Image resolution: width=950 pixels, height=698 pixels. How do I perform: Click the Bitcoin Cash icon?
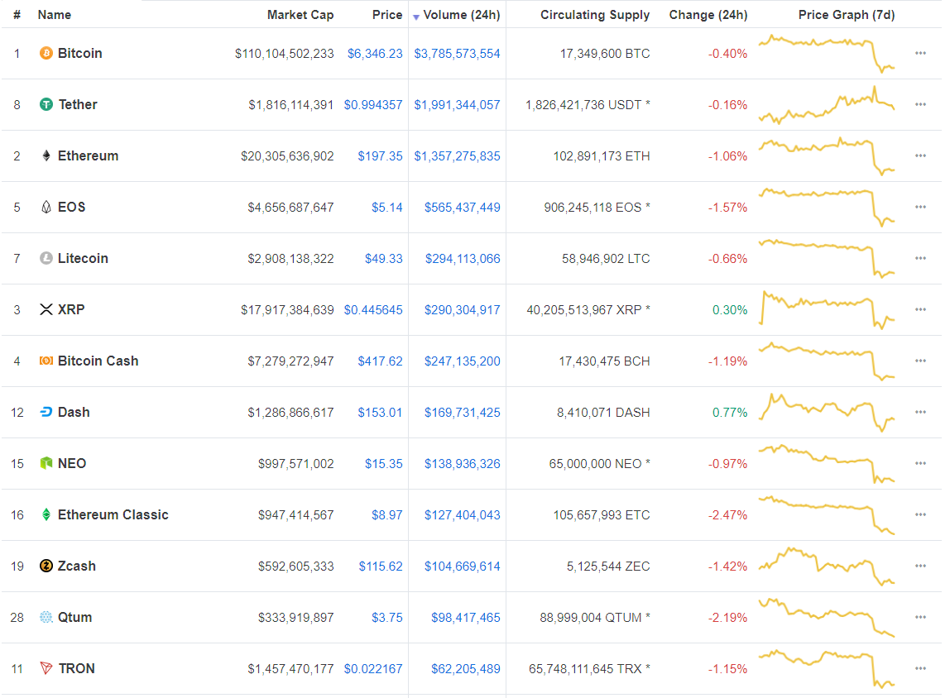(46, 361)
